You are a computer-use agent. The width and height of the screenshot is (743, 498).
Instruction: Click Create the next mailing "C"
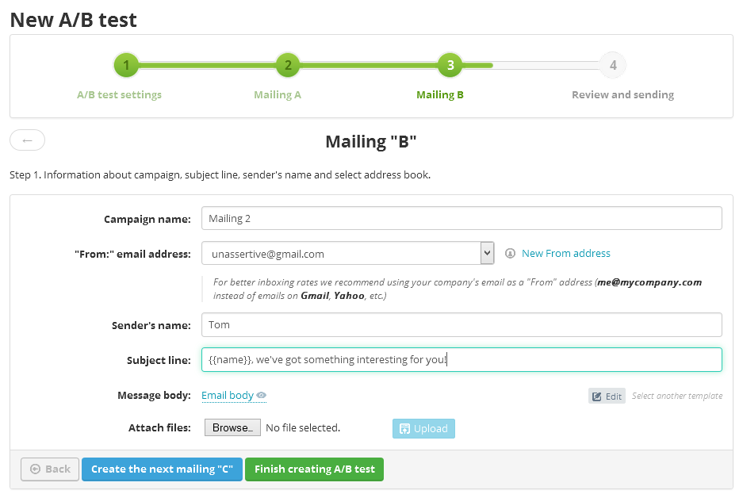click(x=162, y=469)
